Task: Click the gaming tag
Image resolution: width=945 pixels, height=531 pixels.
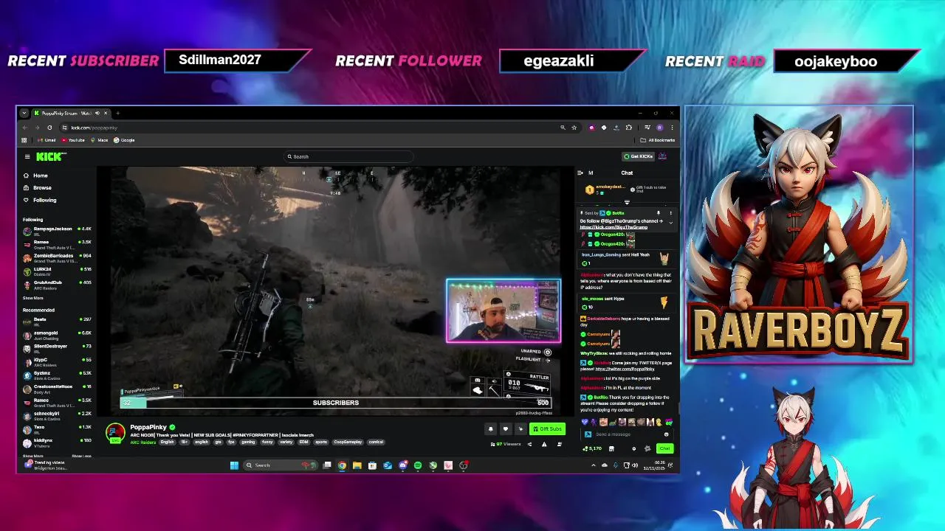Action: pos(248,442)
